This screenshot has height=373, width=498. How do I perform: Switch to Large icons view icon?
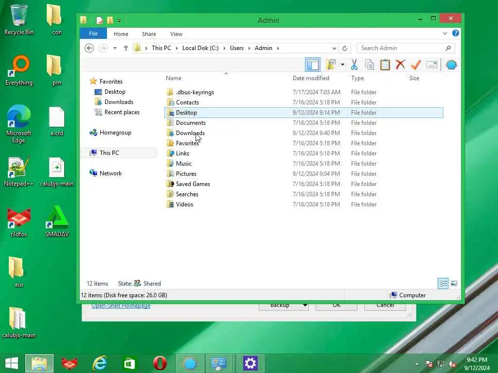click(454, 283)
